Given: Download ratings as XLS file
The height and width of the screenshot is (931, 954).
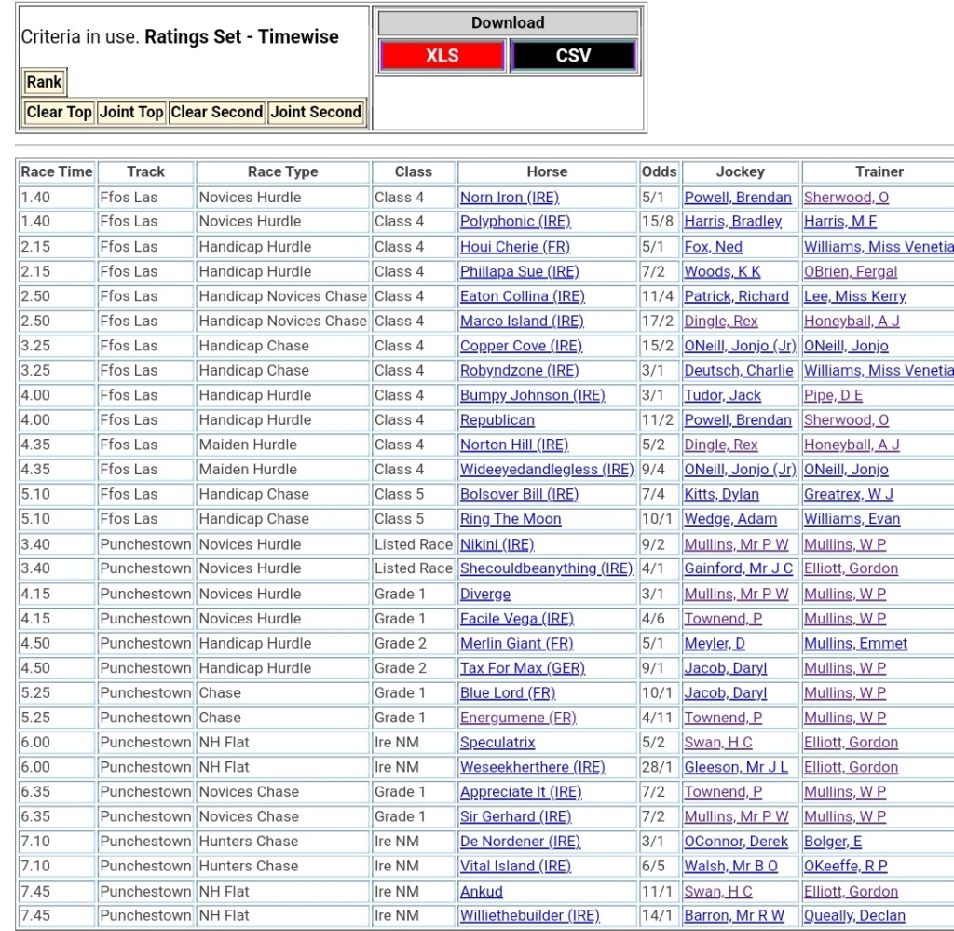Looking at the screenshot, I should [x=442, y=56].
